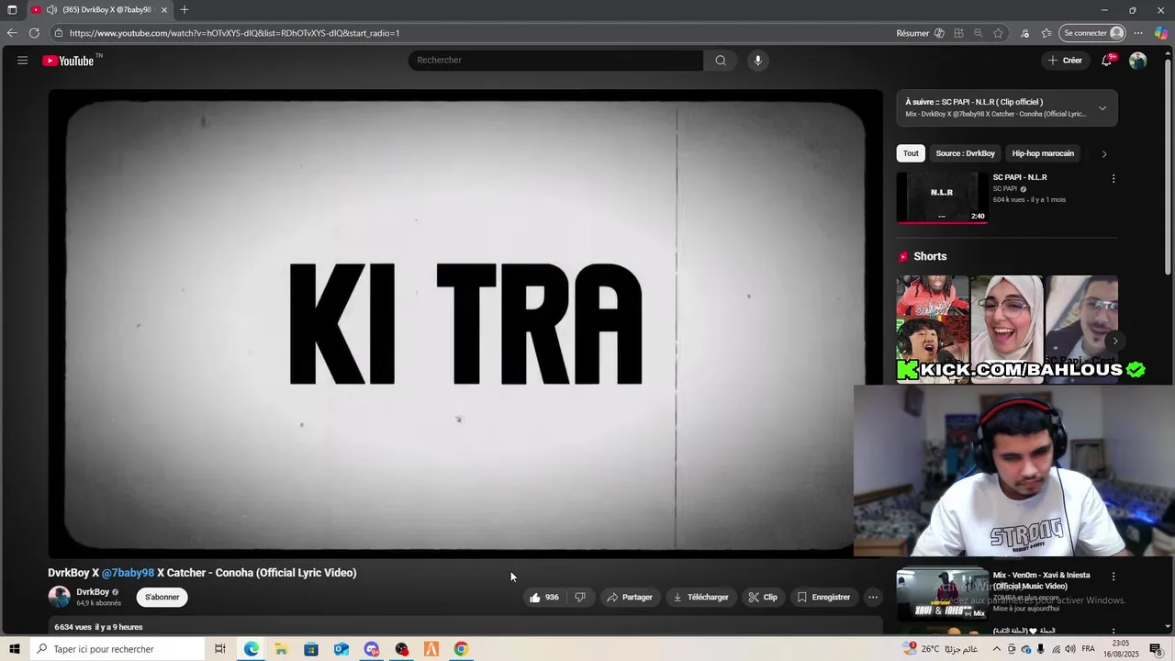Subscribe with the S'abonner button
This screenshot has width=1175, height=661.
(162, 598)
